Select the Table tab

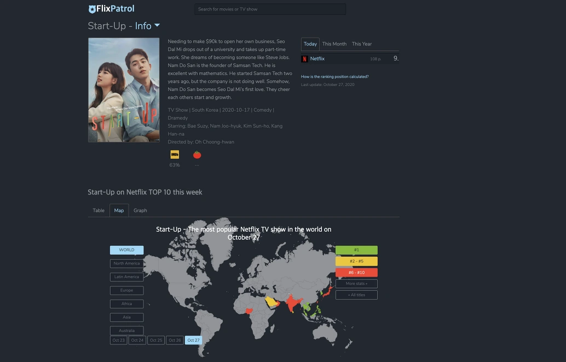point(99,211)
